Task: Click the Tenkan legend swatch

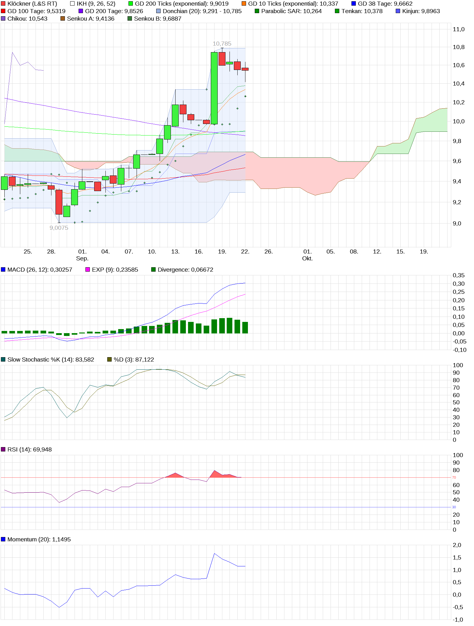Action: coord(337,11)
